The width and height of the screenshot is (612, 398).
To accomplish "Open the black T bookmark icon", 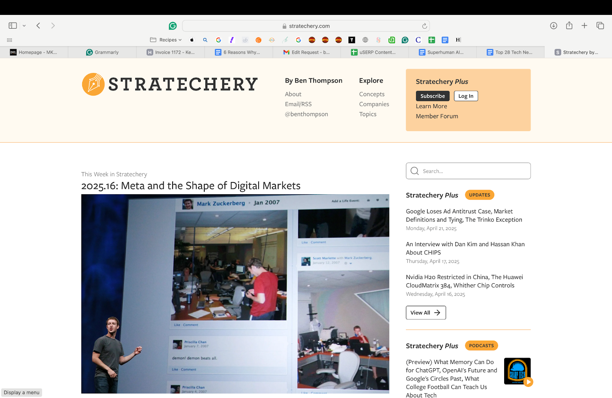I will click(352, 40).
